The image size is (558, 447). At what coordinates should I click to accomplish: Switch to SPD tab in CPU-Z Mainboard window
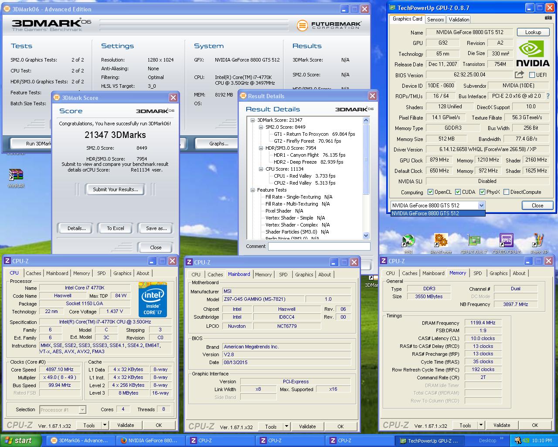(x=283, y=275)
